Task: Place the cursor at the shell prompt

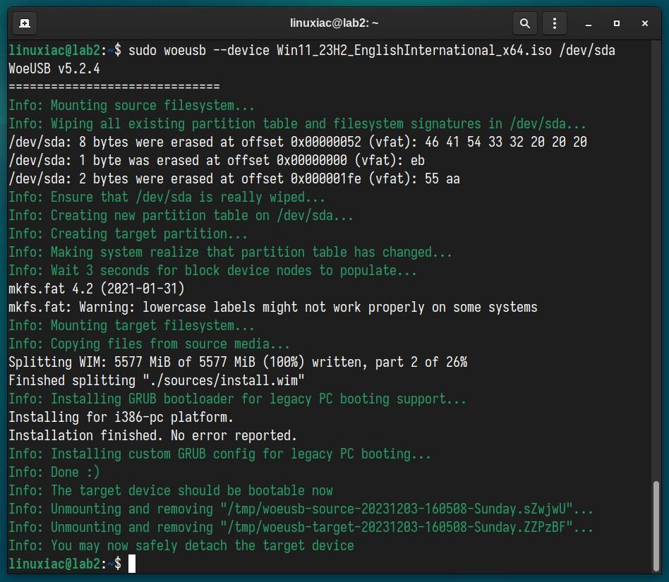Action: (131, 564)
